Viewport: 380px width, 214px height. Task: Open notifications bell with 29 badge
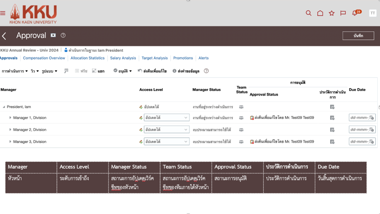355,13
